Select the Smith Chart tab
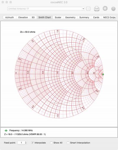 pyautogui.click(x=45, y=17)
